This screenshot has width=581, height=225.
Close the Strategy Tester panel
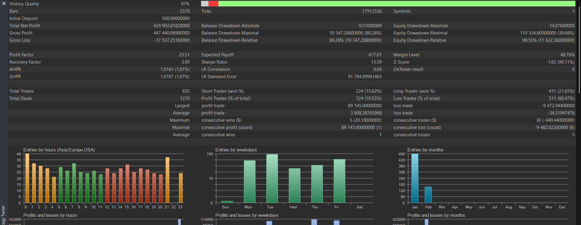coord(4,4)
